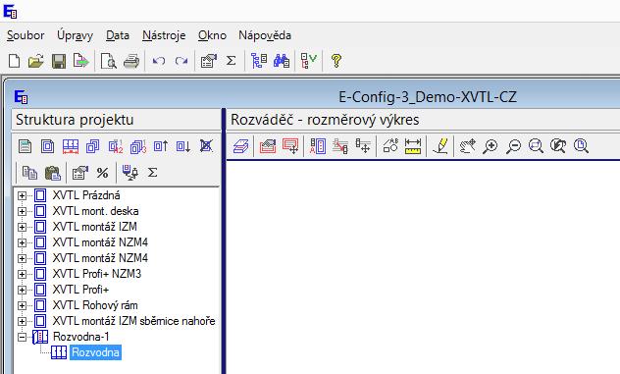Click the paste clipboard icon in Struktura projektu
Viewport: 620px width, 374px height.
[x=53, y=173]
